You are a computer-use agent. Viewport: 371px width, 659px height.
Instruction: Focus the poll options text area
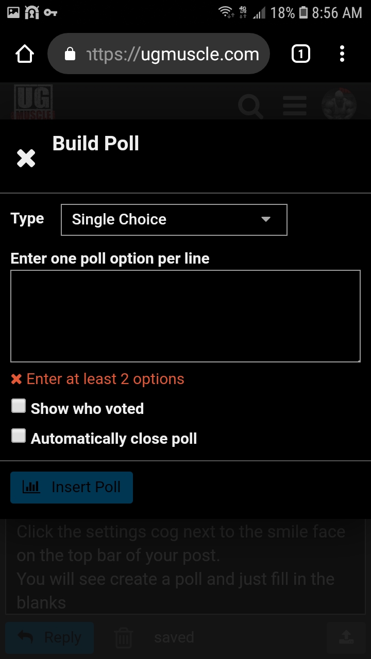coord(185,316)
